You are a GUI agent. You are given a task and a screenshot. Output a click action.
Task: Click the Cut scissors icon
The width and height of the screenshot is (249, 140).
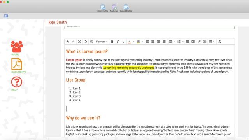coord(79,42)
